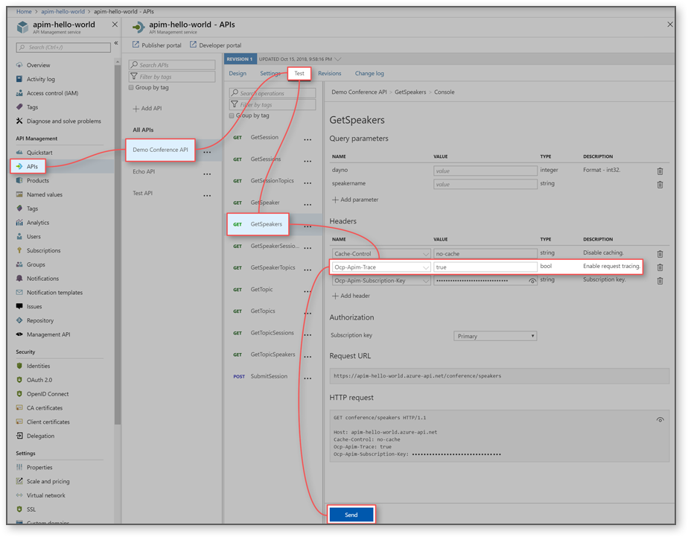This screenshot has width=688, height=537.
Task: Click the speakername value input
Action: point(485,184)
